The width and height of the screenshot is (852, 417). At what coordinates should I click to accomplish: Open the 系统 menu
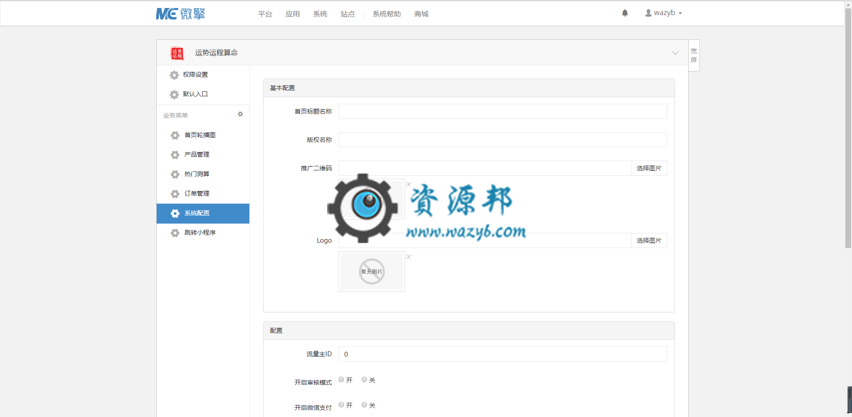point(320,14)
